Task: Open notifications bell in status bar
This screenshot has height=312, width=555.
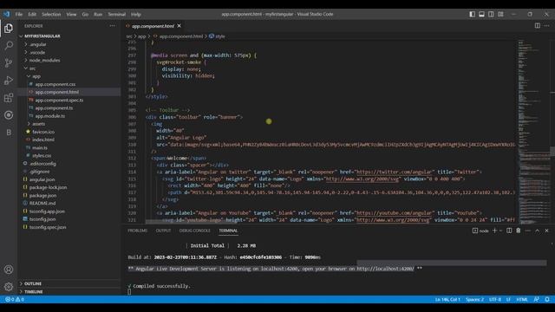Action: click(x=547, y=299)
